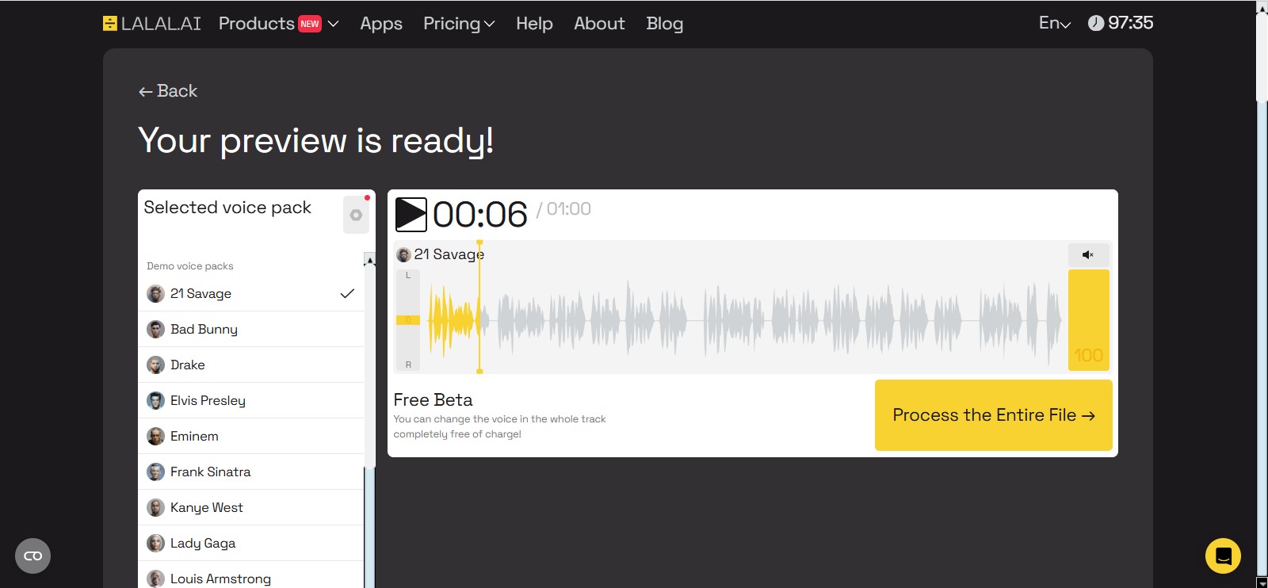Select the Drake voice pack
The image size is (1268, 588).
coord(250,365)
